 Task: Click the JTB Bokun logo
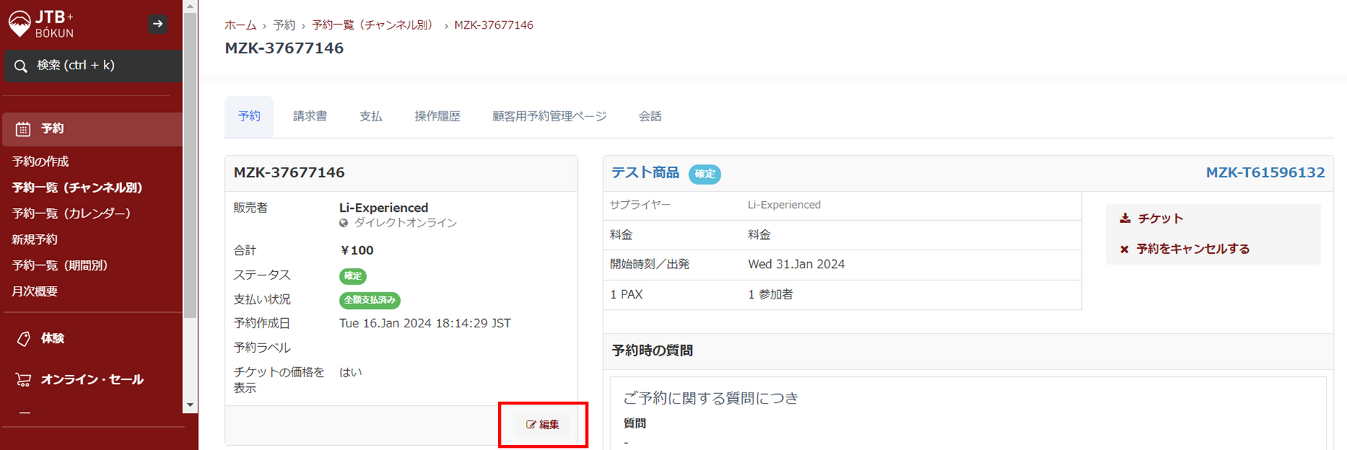pos(41,24)
